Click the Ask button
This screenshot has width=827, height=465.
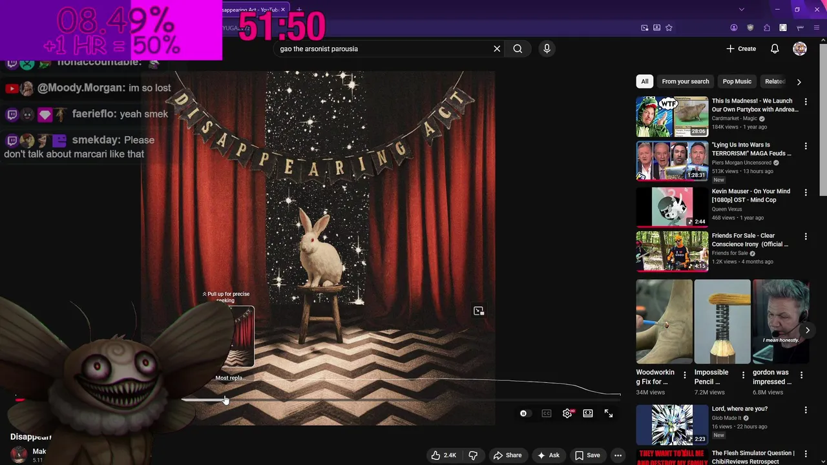548,455
